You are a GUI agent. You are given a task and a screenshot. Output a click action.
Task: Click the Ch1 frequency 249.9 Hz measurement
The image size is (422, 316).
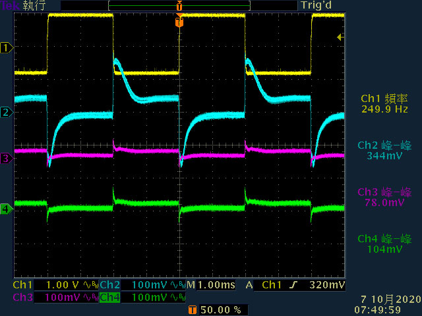(x=384, y=104)
